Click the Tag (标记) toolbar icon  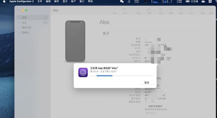(x=191, y=10)
